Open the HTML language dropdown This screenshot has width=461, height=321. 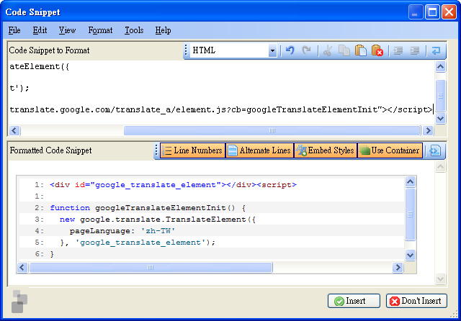click(272, 51)
